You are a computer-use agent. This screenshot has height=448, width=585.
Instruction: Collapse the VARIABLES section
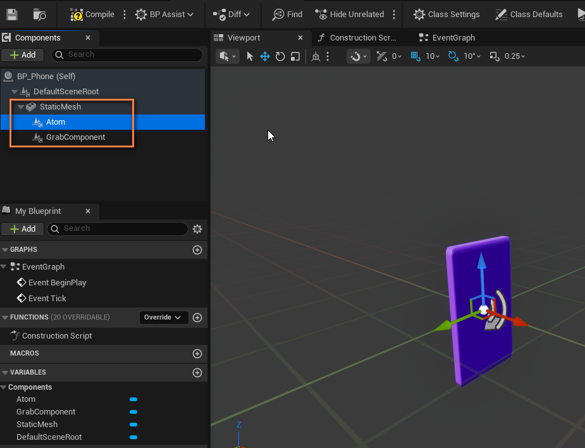point(5,373)
